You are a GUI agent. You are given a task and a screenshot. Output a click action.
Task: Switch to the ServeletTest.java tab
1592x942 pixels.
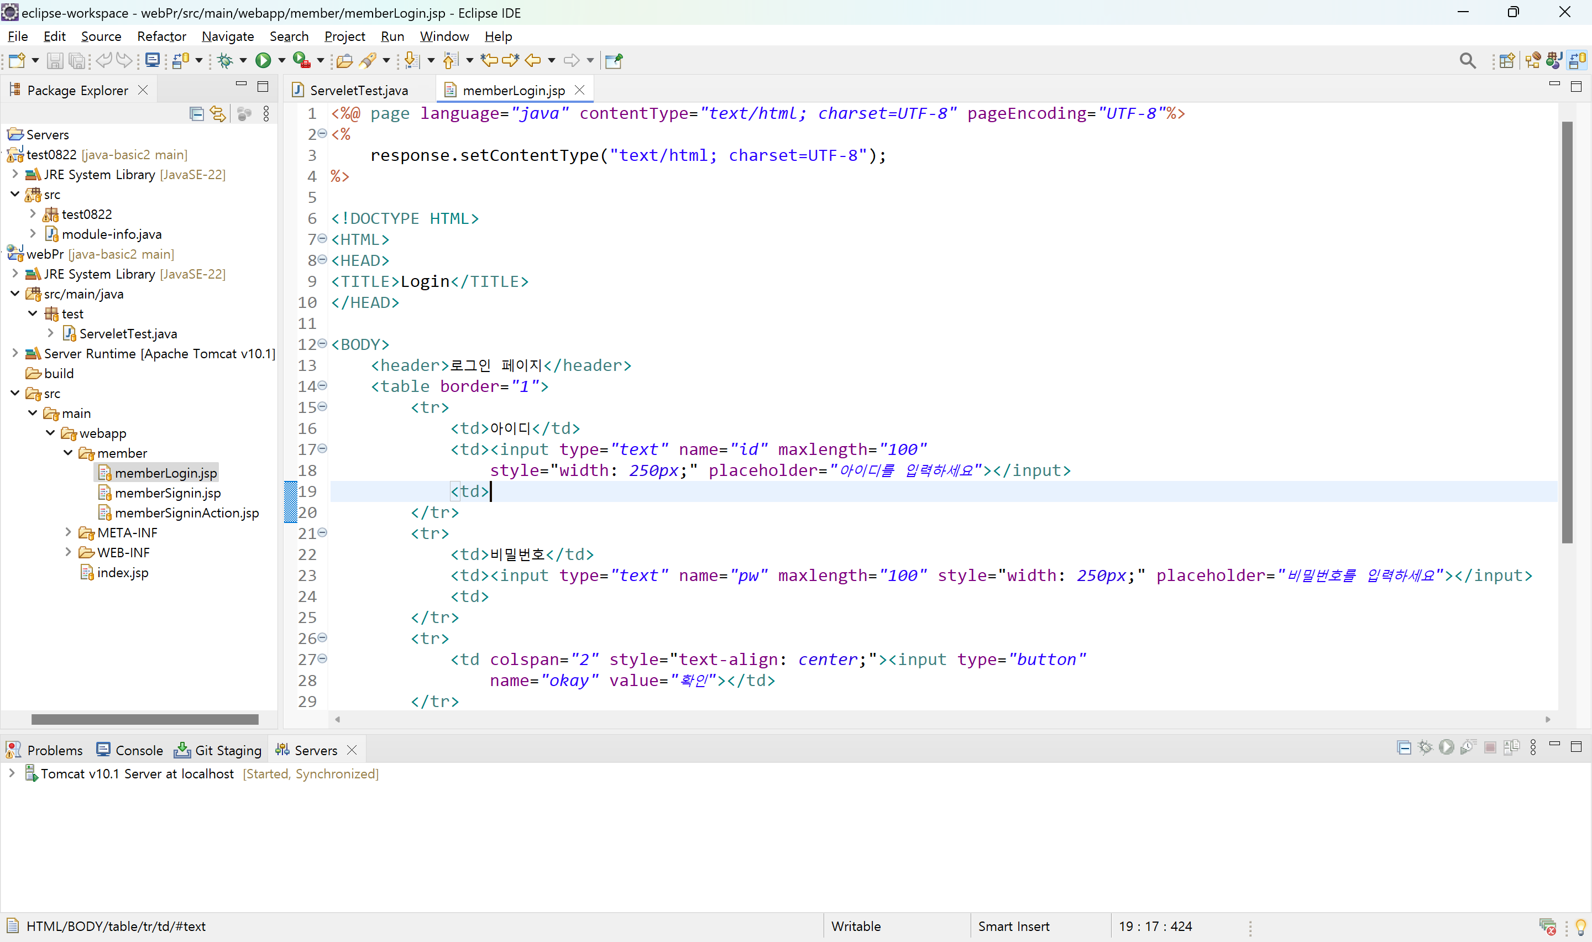[x=359, y=90]
